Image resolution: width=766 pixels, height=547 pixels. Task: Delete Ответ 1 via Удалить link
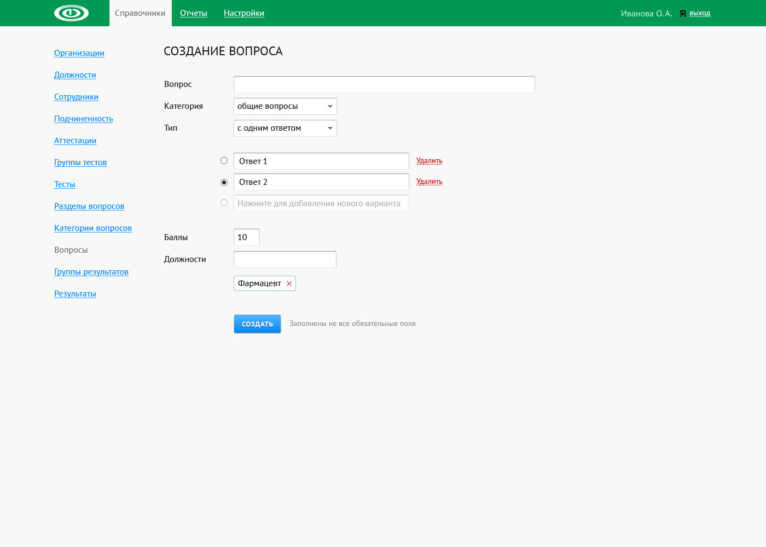pyautogui.click(x=429, y=161)
